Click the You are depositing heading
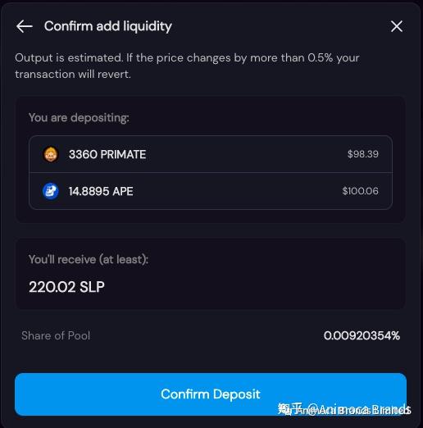Screen dimensions: 423x428 coord(79,118)
